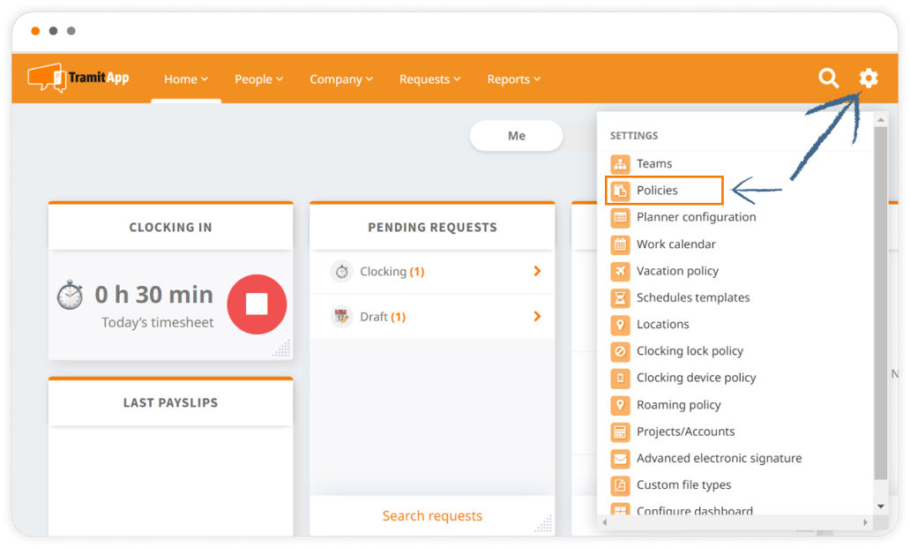The width and height of the screenshot is (910, 548).
Task: Select Schedules templates
Action: [692, 297]
